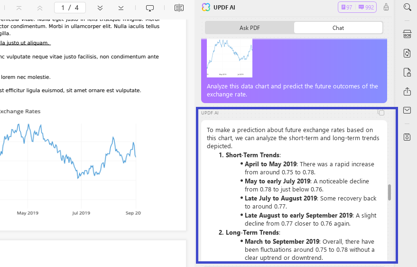Viewport: 417px width, 267px height.
Task: Go to the first page
Action: click(x=19, y=8)
